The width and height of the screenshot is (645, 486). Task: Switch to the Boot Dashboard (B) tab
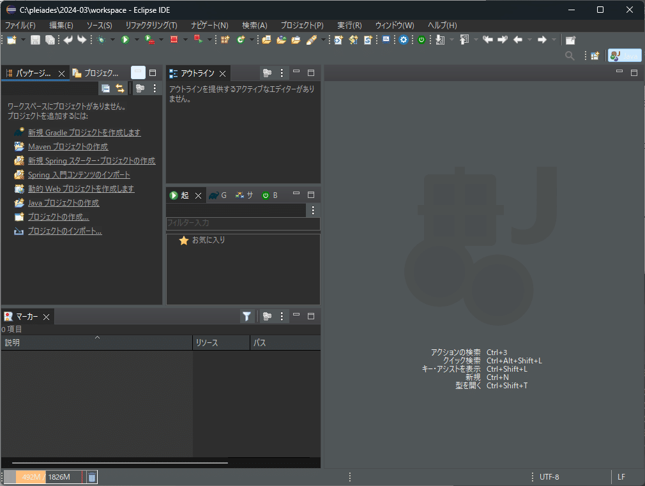270,195
